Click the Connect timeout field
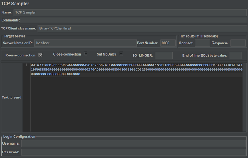Screen dimensions: 248x158 (x=203, y=43)
